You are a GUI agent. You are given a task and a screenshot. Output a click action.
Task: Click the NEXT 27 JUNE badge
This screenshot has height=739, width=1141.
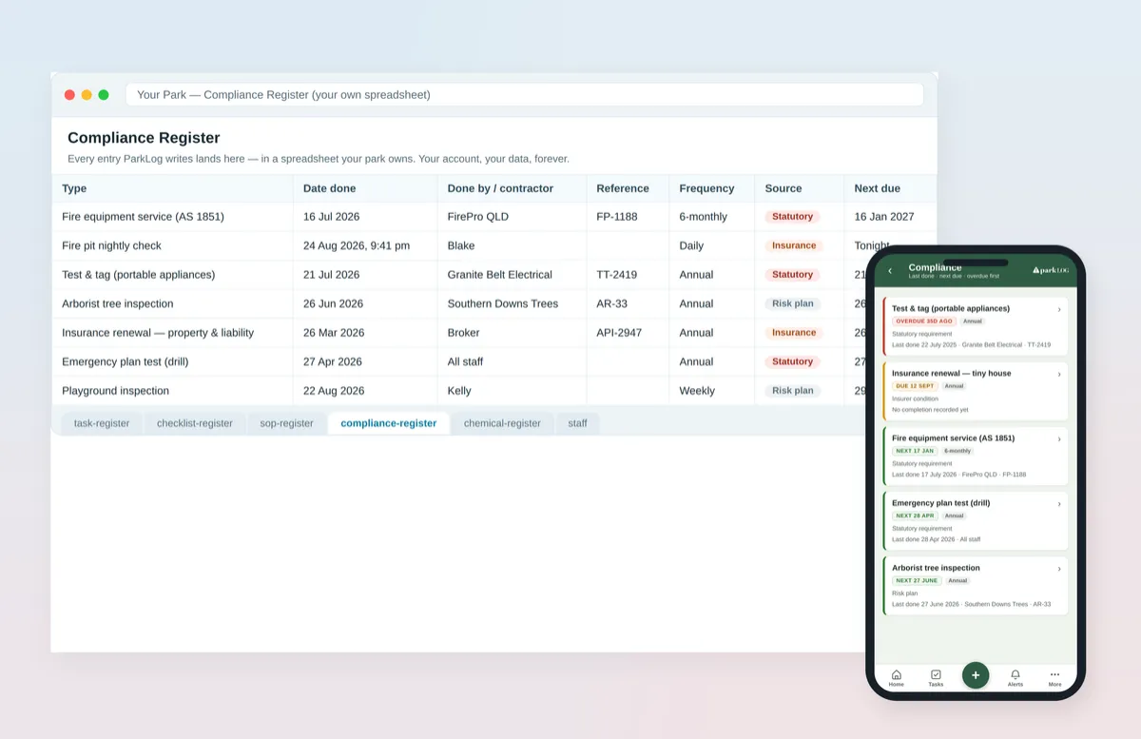click(x=917, y=580)
